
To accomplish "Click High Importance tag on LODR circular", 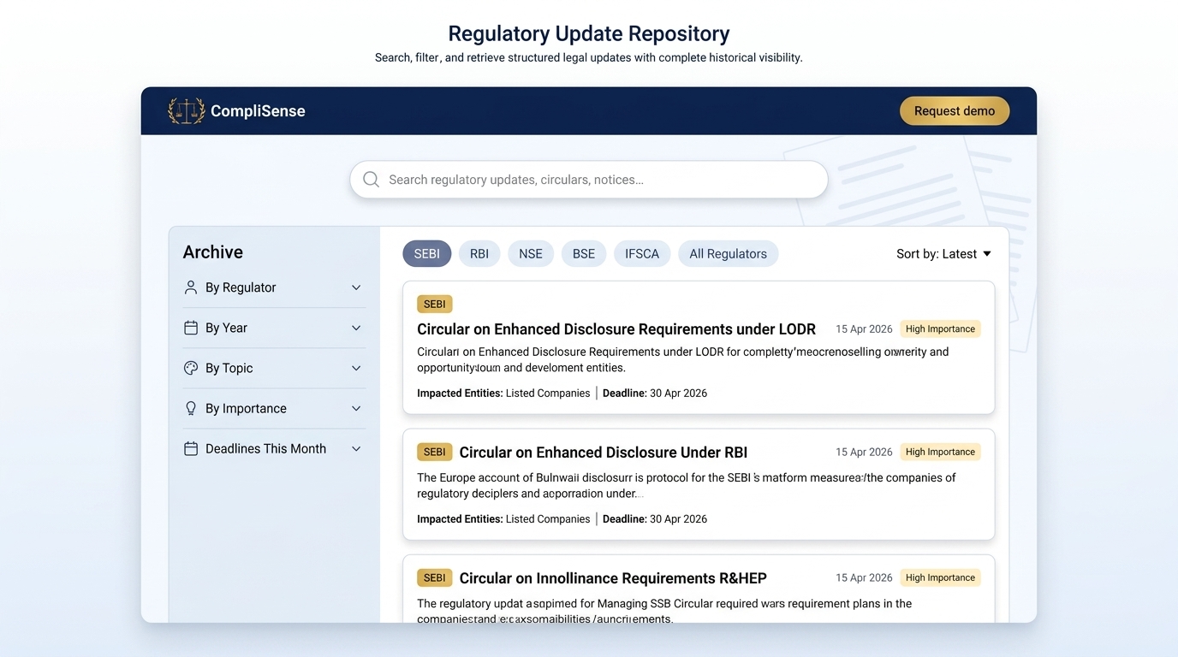I will pos(940,328).
